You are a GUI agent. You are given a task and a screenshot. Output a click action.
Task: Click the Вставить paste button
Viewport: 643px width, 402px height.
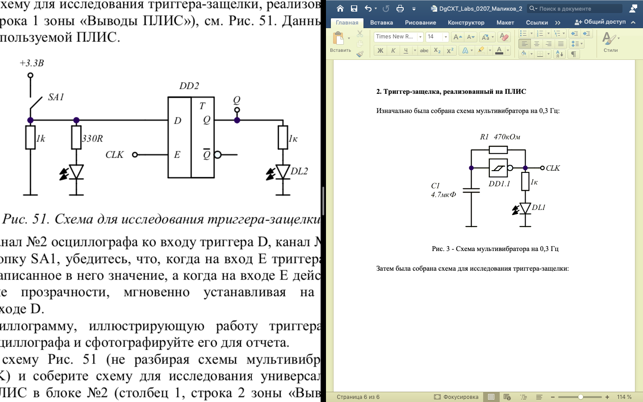coord(339,42)
